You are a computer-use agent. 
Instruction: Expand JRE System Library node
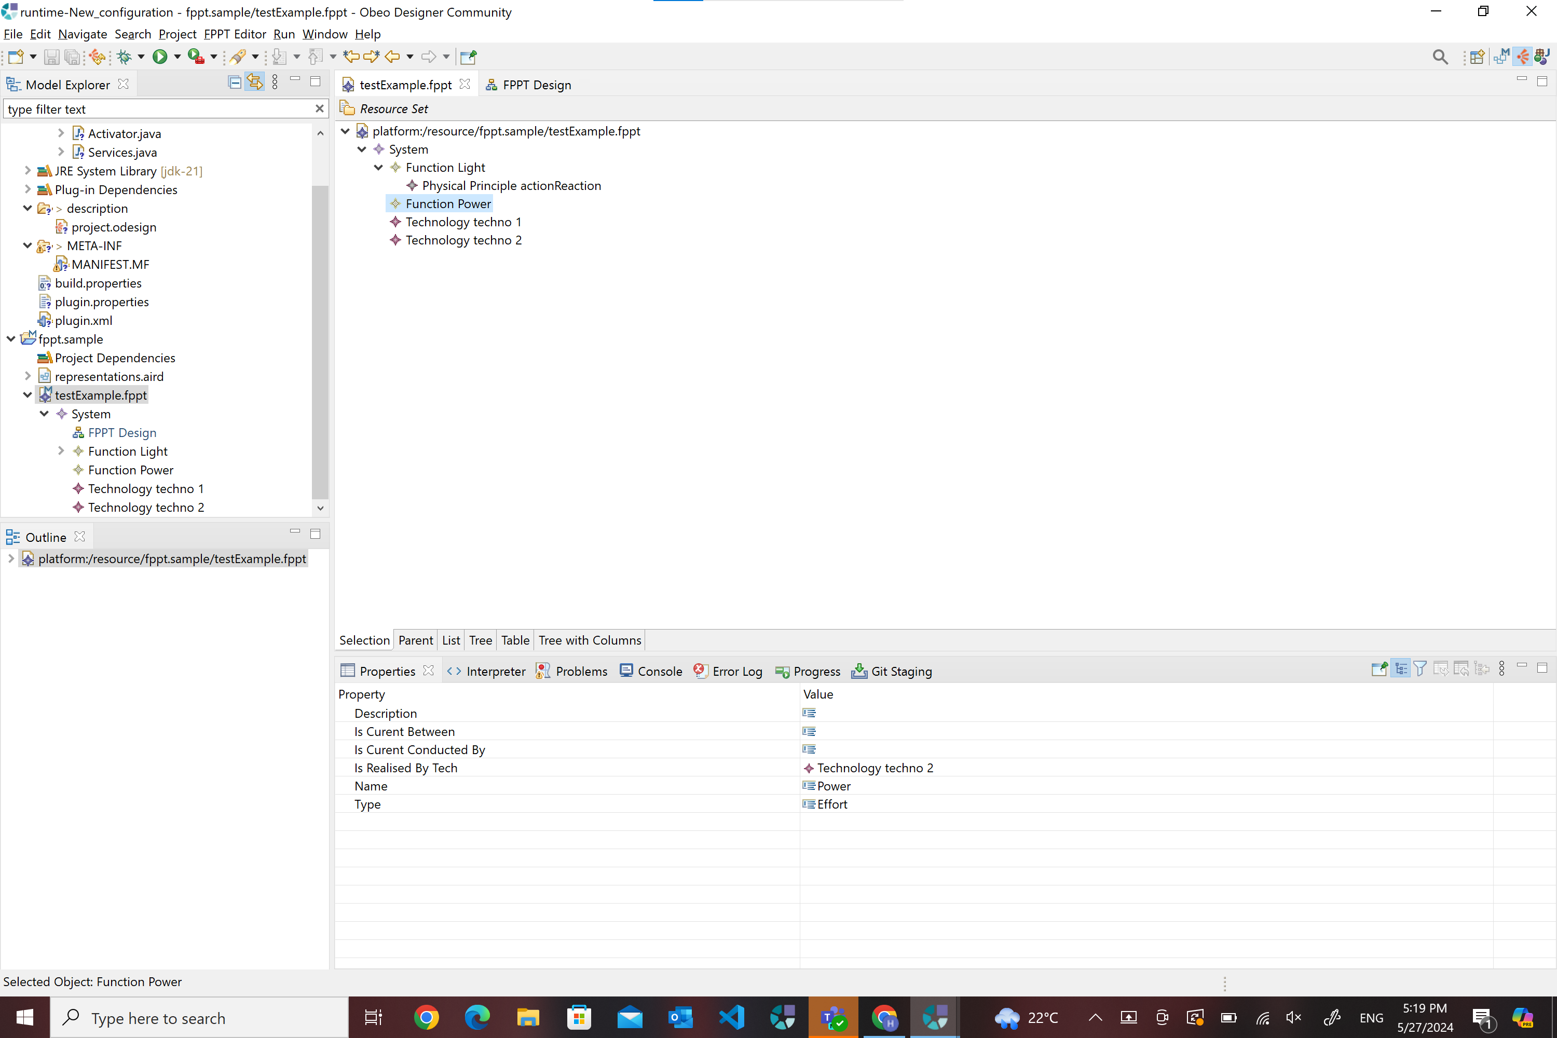click(28, 171)
